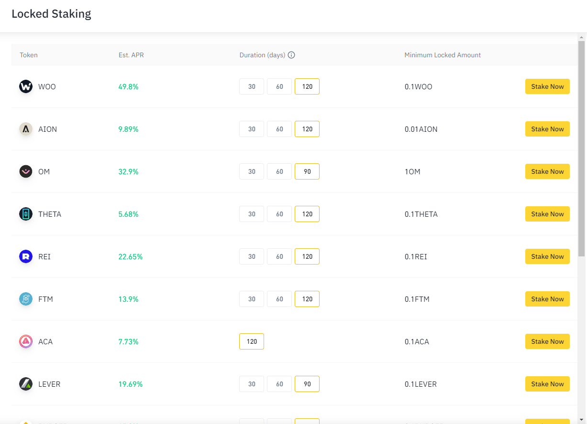Click the WOO token logo icon
This screenshot has height=424, width=587.
point(26,86)
